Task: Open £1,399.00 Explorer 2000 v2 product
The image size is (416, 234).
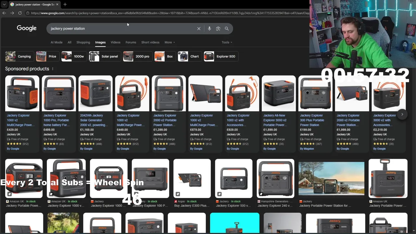Action: 169,113
